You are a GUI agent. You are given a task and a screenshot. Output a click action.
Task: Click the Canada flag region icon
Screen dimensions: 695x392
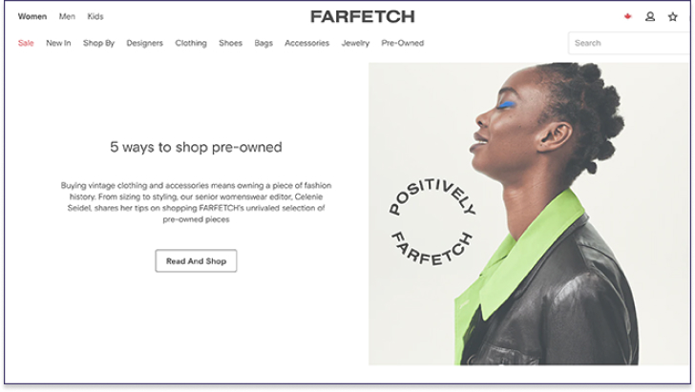(627, 16)
